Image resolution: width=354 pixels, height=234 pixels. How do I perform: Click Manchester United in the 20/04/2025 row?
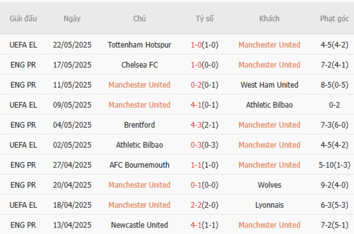point(139,185)
